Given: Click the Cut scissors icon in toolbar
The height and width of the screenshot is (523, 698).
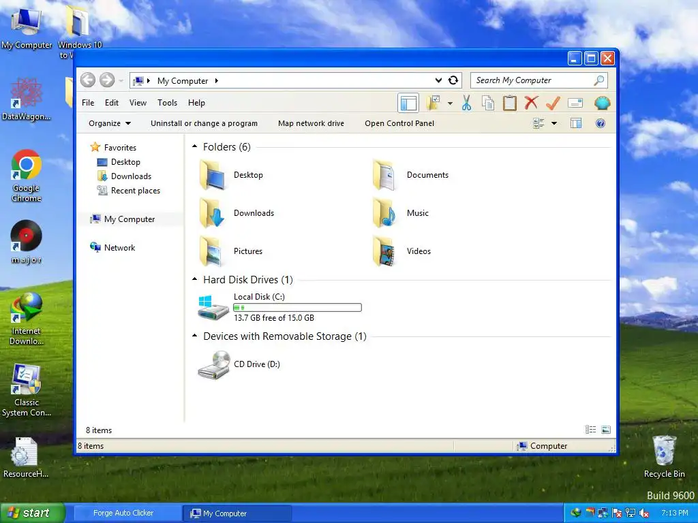Looking at the screenshot, I should 466,104.
